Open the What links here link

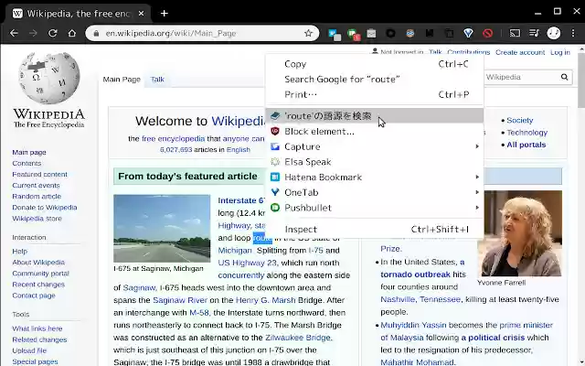[37, 328]
